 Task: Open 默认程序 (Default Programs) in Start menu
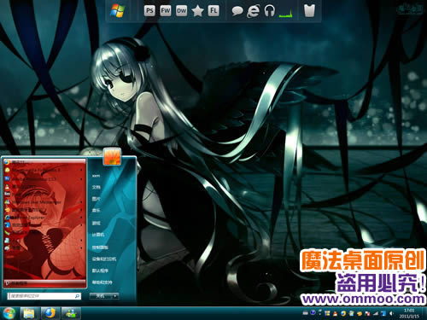tap(100, 271)
